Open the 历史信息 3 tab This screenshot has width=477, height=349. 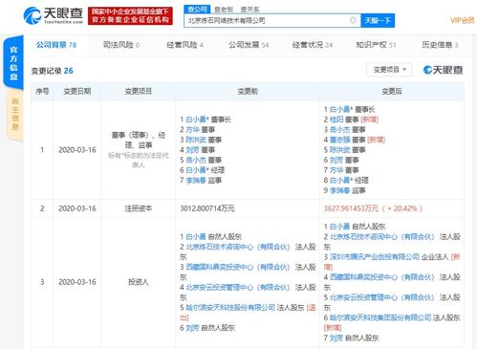pos(440,45)
